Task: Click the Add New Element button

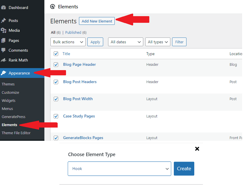Action: click(97, 21)
